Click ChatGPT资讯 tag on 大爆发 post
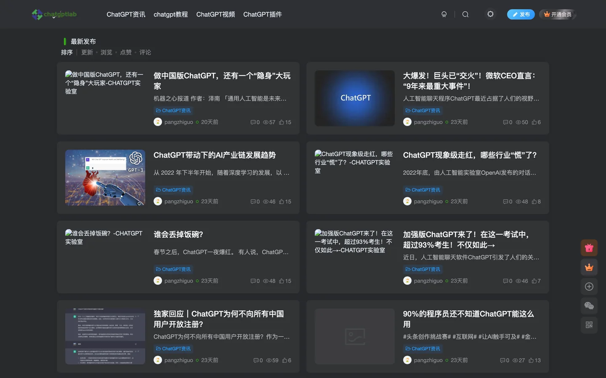Viewport: 606px width, 378px height. pyautogui.click(x=423, y=110)
